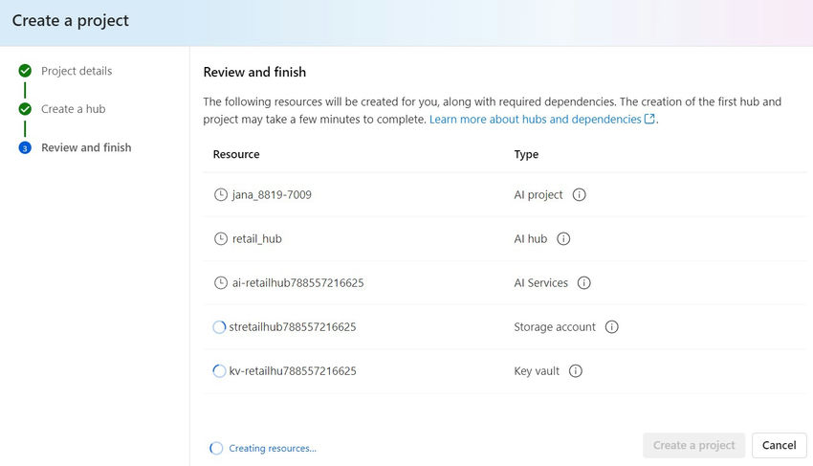
Task: Click clock icon for ai-retailhub788557216625
Action: (x=221, y=282)
